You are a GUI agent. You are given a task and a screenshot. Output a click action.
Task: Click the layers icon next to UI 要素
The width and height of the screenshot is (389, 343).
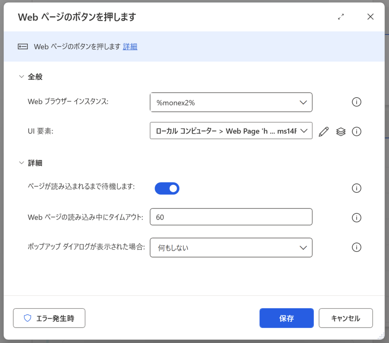click(341, 132)
